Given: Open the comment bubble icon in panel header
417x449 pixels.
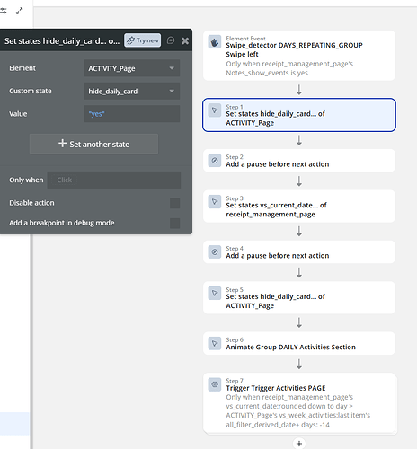Looking at the screenshot, I should pyautogui.click(x=171, y=40).
